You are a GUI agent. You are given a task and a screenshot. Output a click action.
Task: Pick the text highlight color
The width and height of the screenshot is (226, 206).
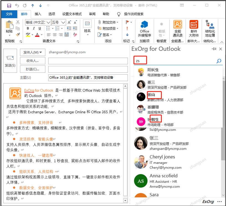pos(28,35)
